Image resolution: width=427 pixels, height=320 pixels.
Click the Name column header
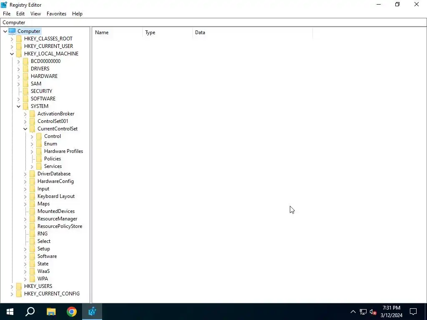click(x=117, y=32)
